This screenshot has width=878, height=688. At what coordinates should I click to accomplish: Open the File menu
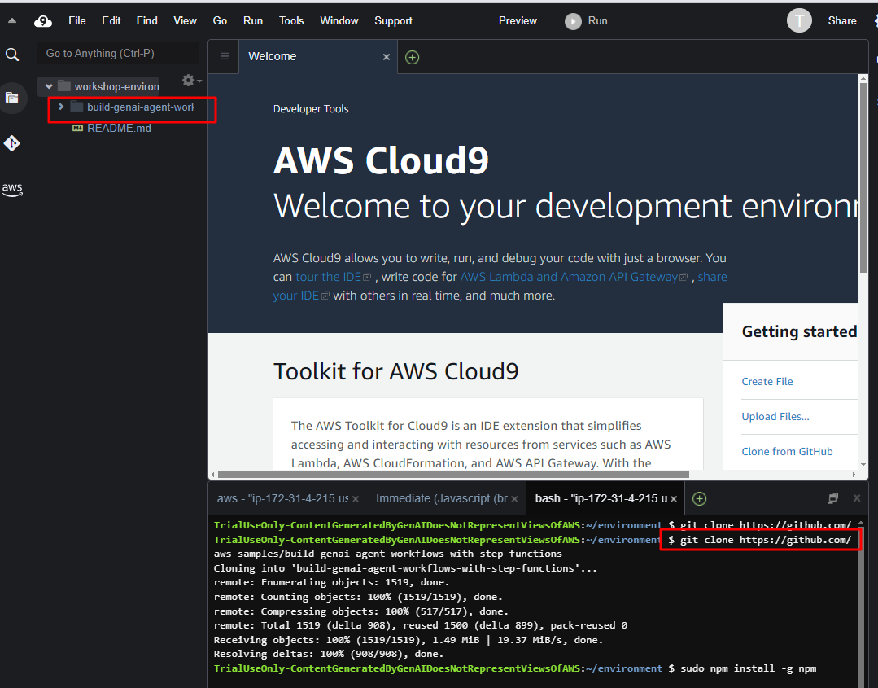pos(77,20)
